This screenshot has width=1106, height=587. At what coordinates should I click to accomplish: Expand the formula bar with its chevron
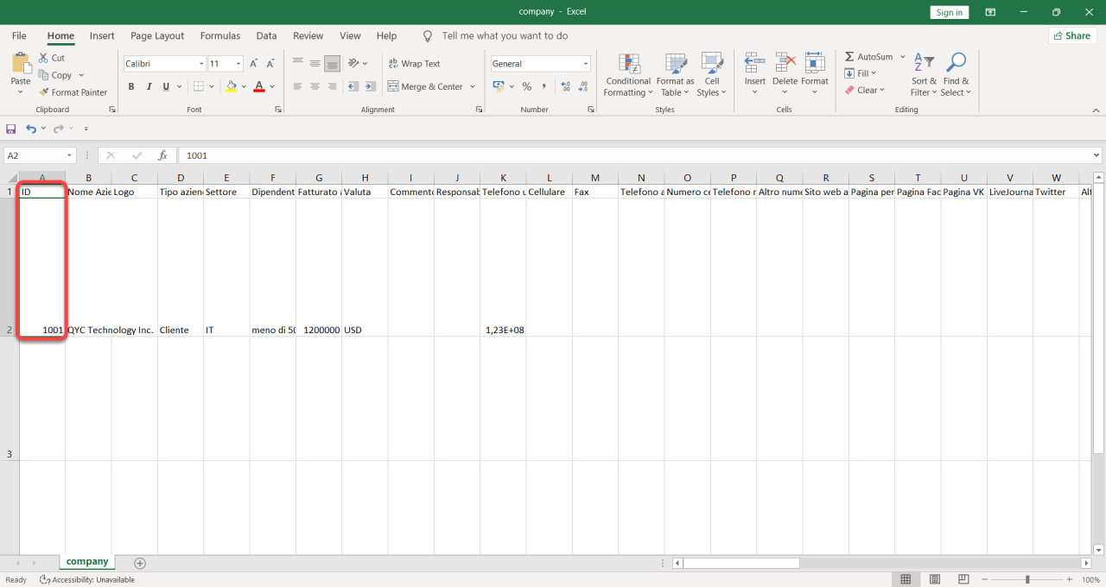click(1096, 155)
